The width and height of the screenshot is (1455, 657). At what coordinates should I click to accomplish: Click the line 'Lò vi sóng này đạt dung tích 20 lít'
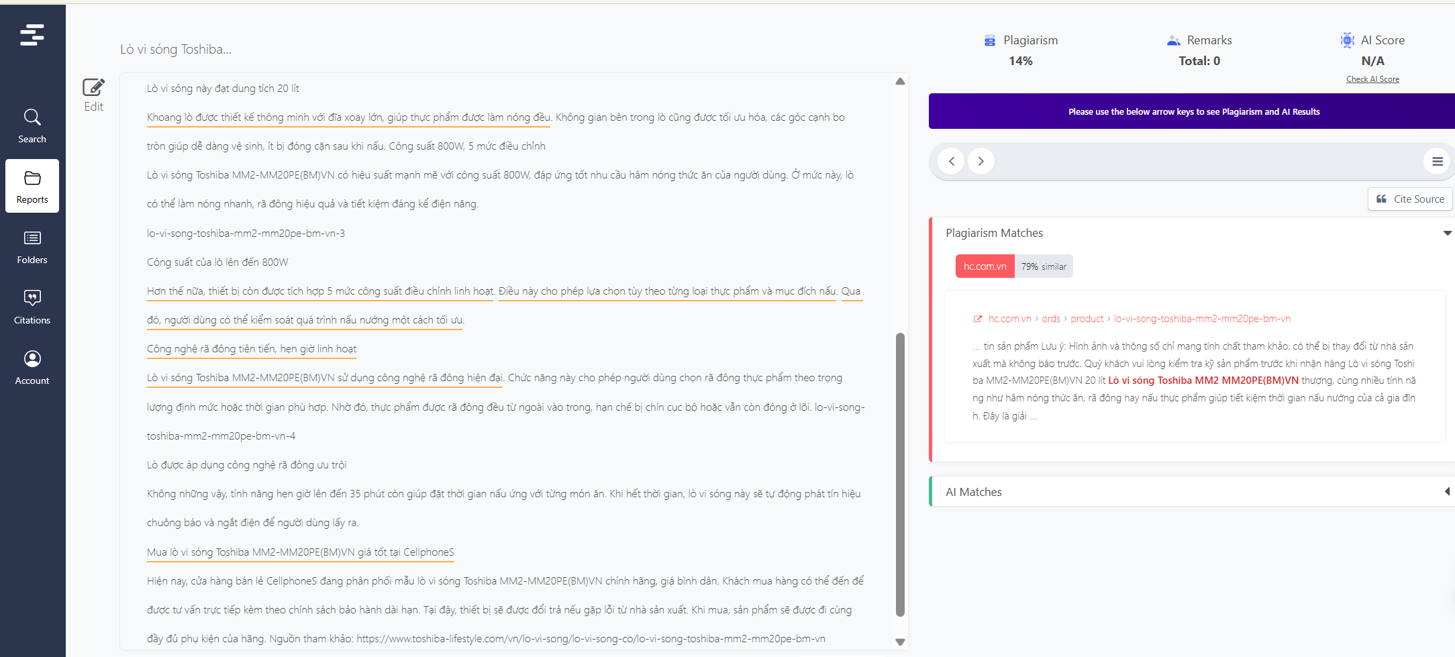click(223, 89)
